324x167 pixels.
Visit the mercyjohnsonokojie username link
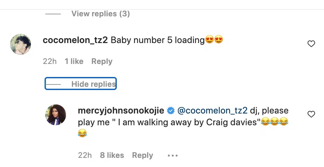click(121, 111)
